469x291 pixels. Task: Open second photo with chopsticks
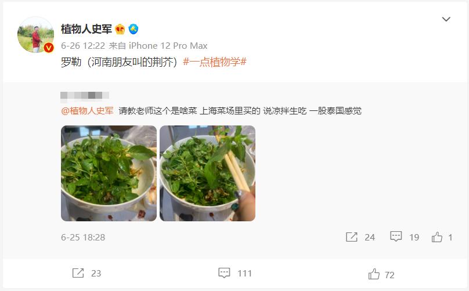208,173
